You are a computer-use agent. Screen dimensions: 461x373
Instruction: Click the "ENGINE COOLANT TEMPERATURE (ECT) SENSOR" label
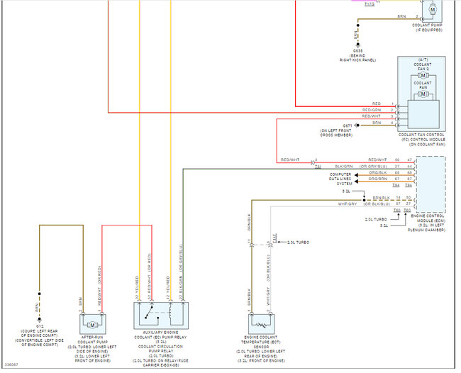(261, 342)
